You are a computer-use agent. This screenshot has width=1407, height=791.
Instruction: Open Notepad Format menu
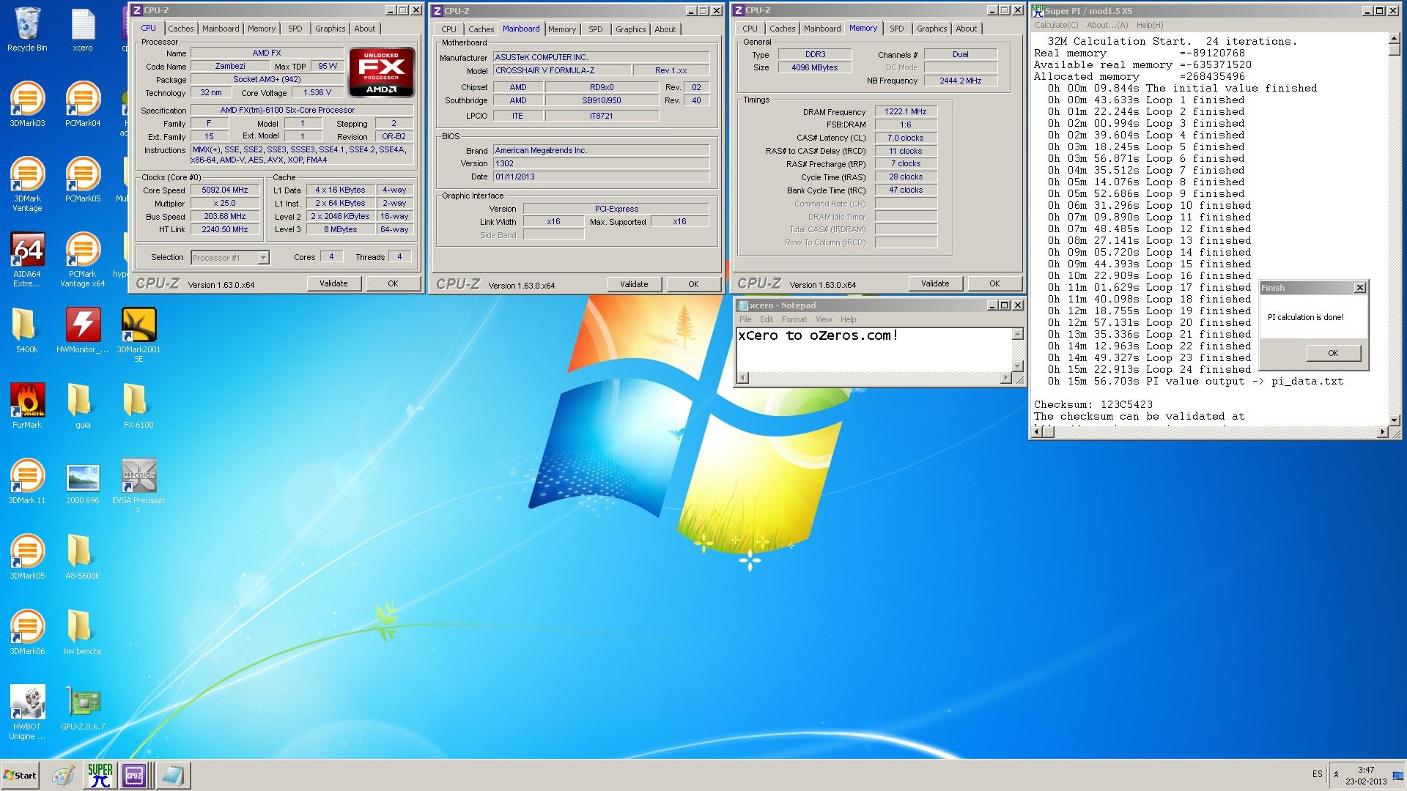pos(794,319)
